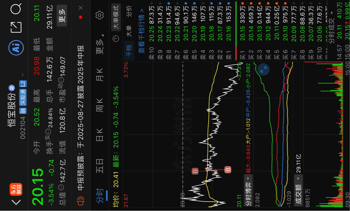The width and height of the screenshot is (350, 211).
Task: Tap the 融 margin trading badge
Action: coord(23,111)
